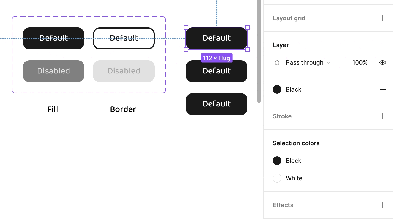Click the blend mode droplet icon
The image size is (393, 219).
277,63
